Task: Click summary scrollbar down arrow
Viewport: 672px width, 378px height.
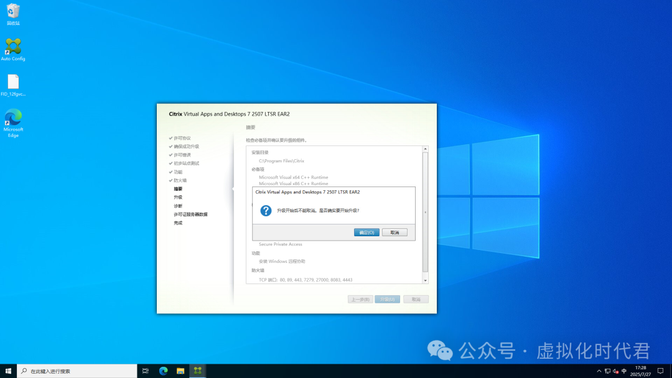Action: pos(425,280)
